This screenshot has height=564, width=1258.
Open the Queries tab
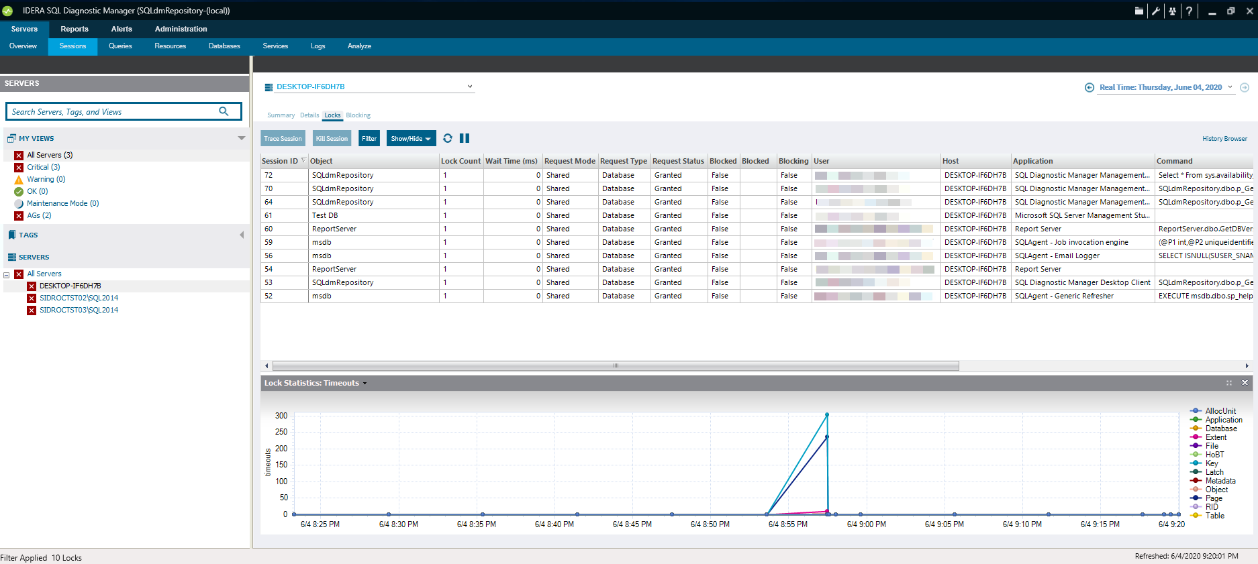(x=120, y=46)
